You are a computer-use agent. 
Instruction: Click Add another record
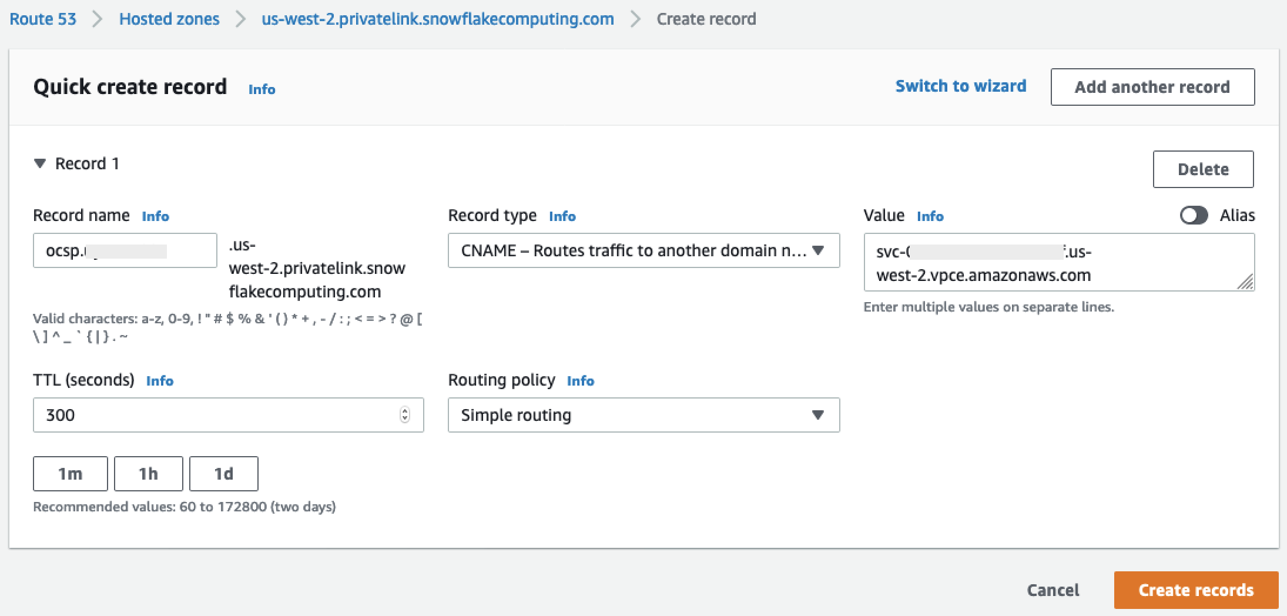pyautogui.click(x=1152, y=86)
